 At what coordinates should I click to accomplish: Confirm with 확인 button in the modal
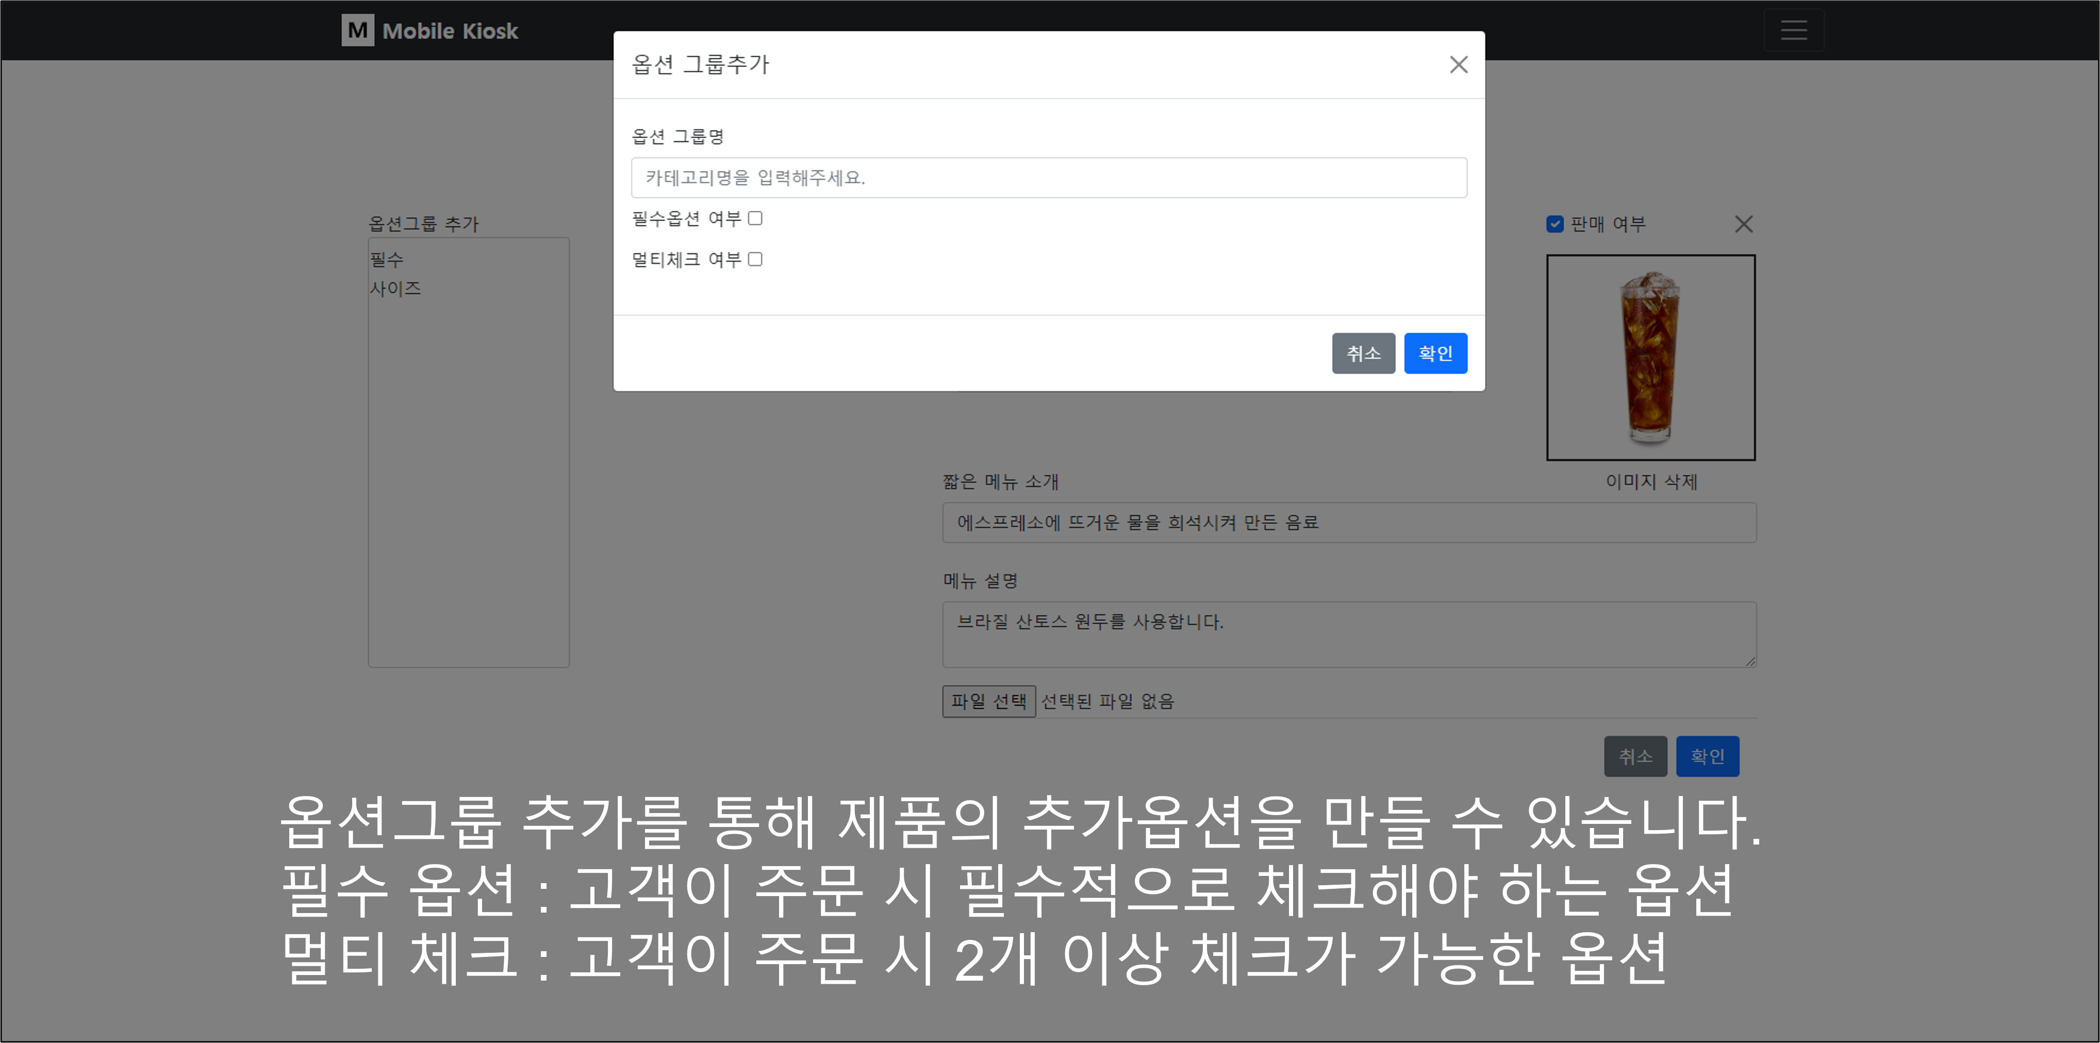(1435, 353)
